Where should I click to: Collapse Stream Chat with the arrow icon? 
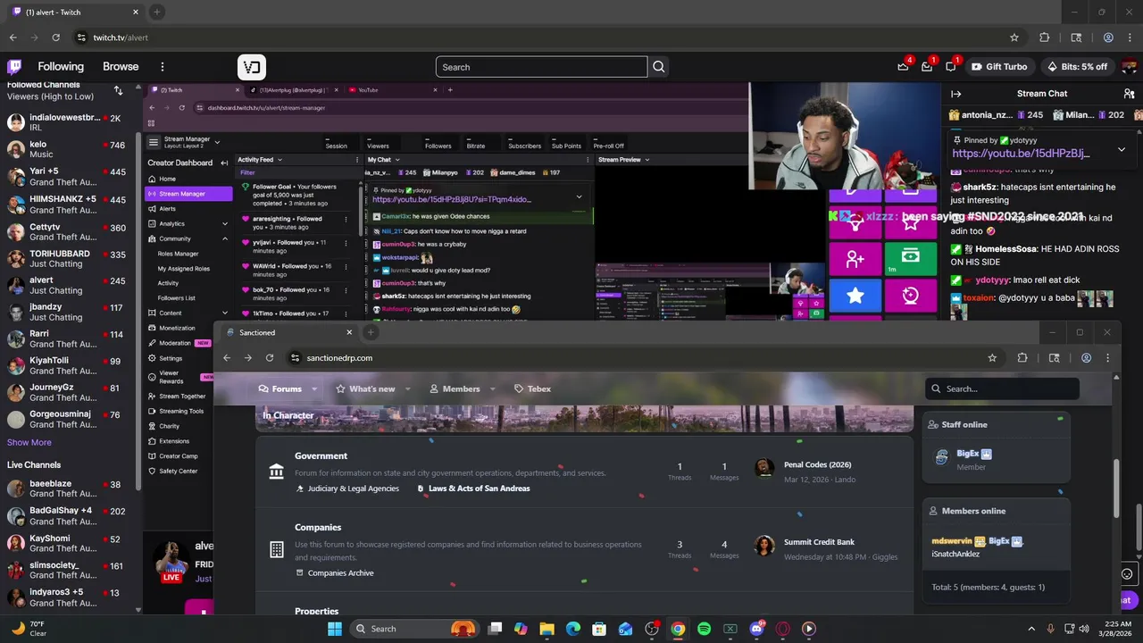pyautogui.click(x=955, y=94)
